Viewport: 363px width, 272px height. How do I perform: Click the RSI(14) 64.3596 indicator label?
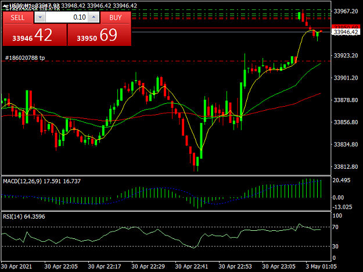point(24,216)
